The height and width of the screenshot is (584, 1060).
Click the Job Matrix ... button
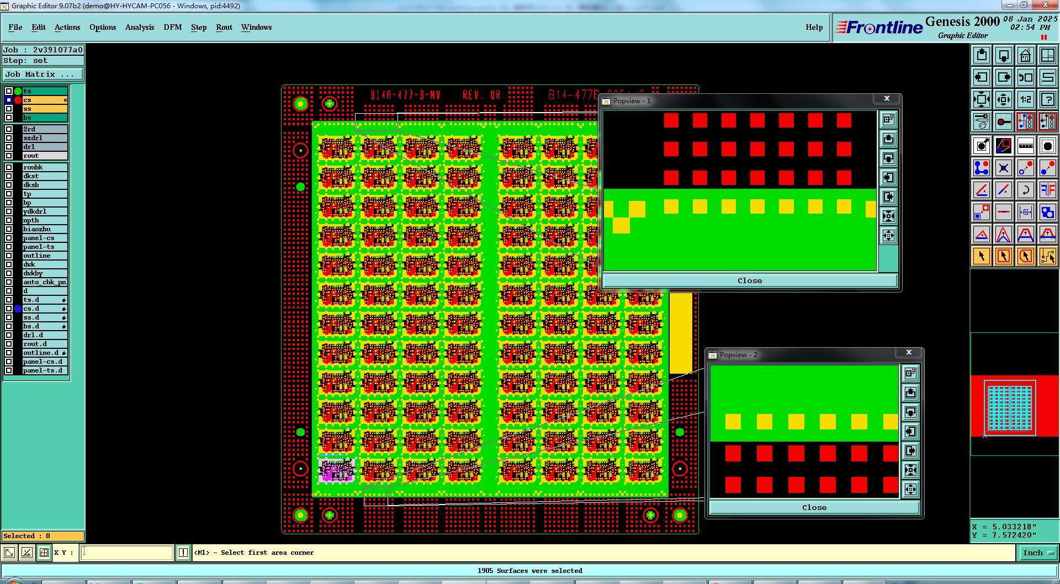pos(44,74)
